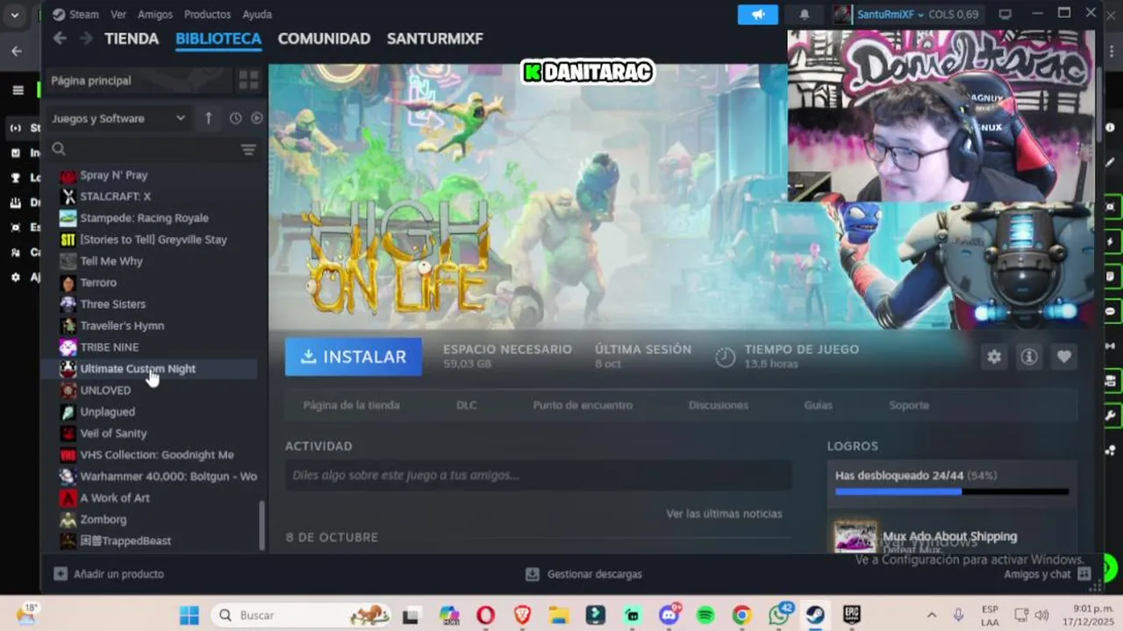Screen dimensions: 1123x631
Task: Sort library by recent activity clock icon
Action: (x=235, y=118)
